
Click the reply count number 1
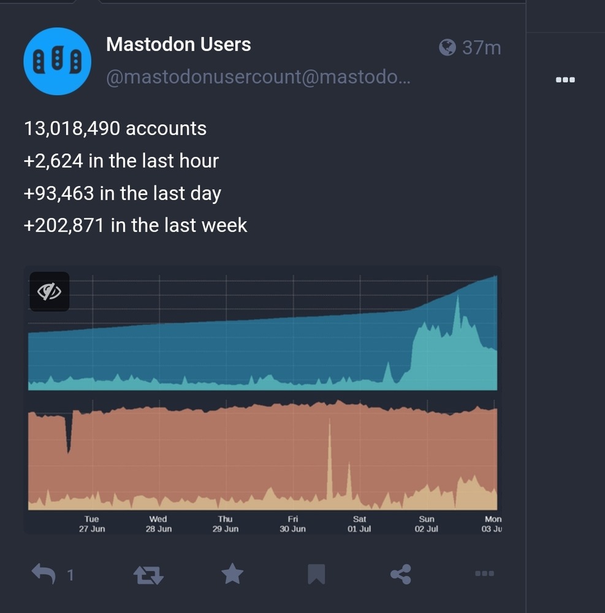click(x=70, y=575)
